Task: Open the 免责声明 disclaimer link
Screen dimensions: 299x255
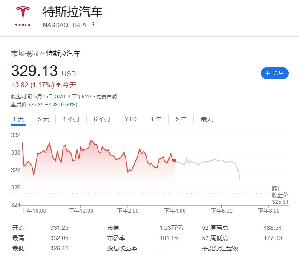Action: pos(106,97)
